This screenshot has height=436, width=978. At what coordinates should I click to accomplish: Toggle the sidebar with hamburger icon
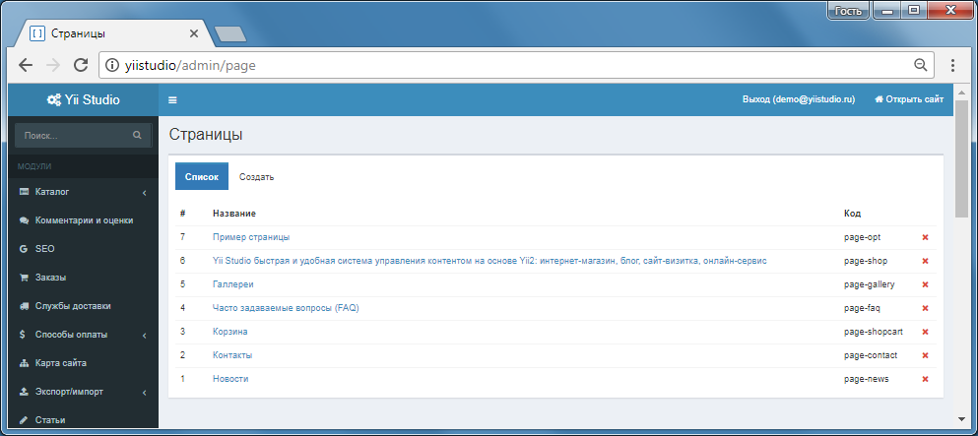(x=172, y=99)
